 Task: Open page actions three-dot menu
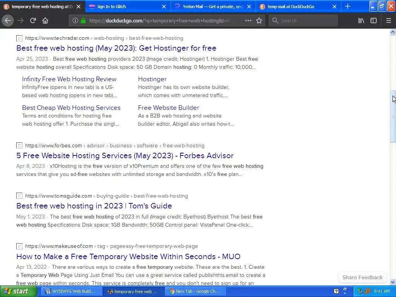pos(248,20)
